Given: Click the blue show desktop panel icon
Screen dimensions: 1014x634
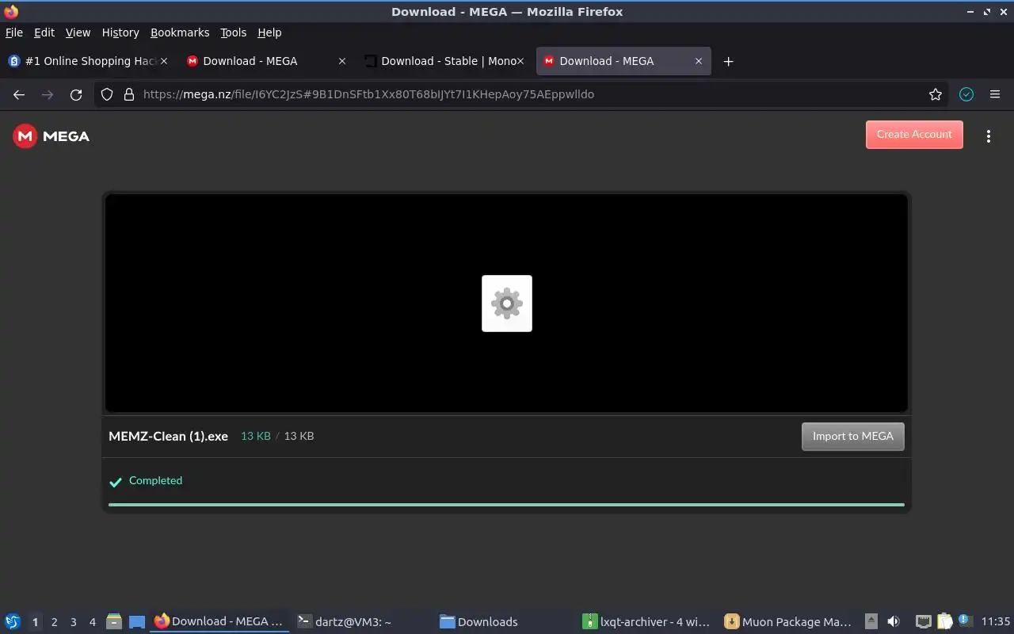Looking at the screenshot, I should pos(137,622).
